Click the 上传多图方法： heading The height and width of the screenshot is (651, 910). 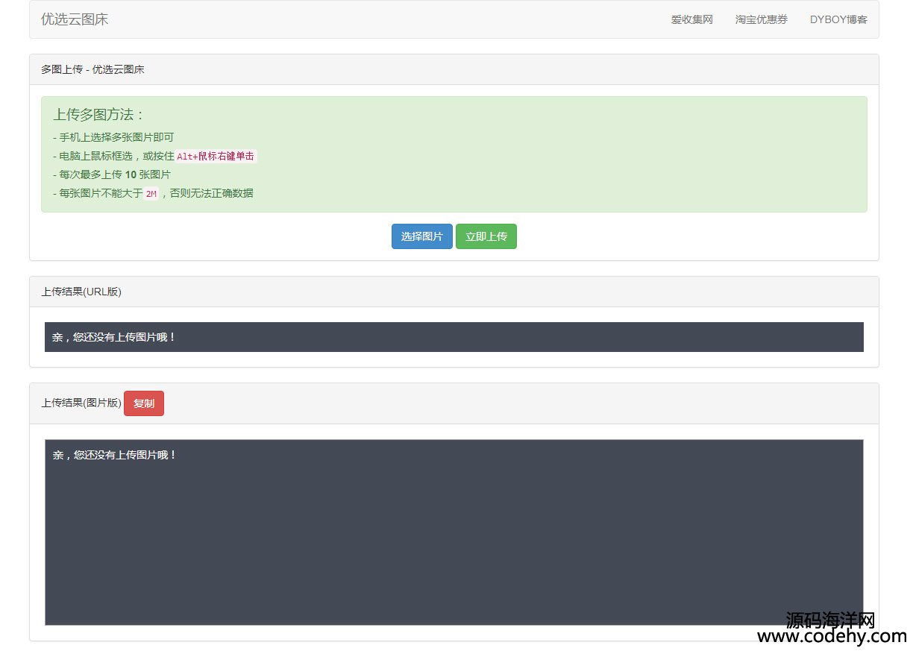click(99, 115)
